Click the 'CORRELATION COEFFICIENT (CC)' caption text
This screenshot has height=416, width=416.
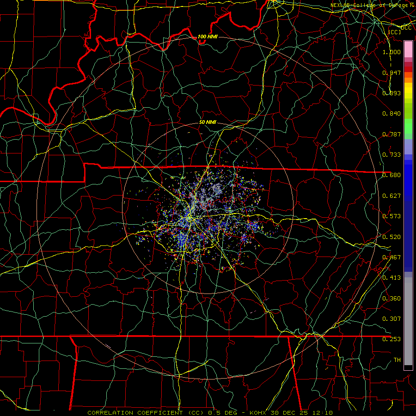click(145, 413)
